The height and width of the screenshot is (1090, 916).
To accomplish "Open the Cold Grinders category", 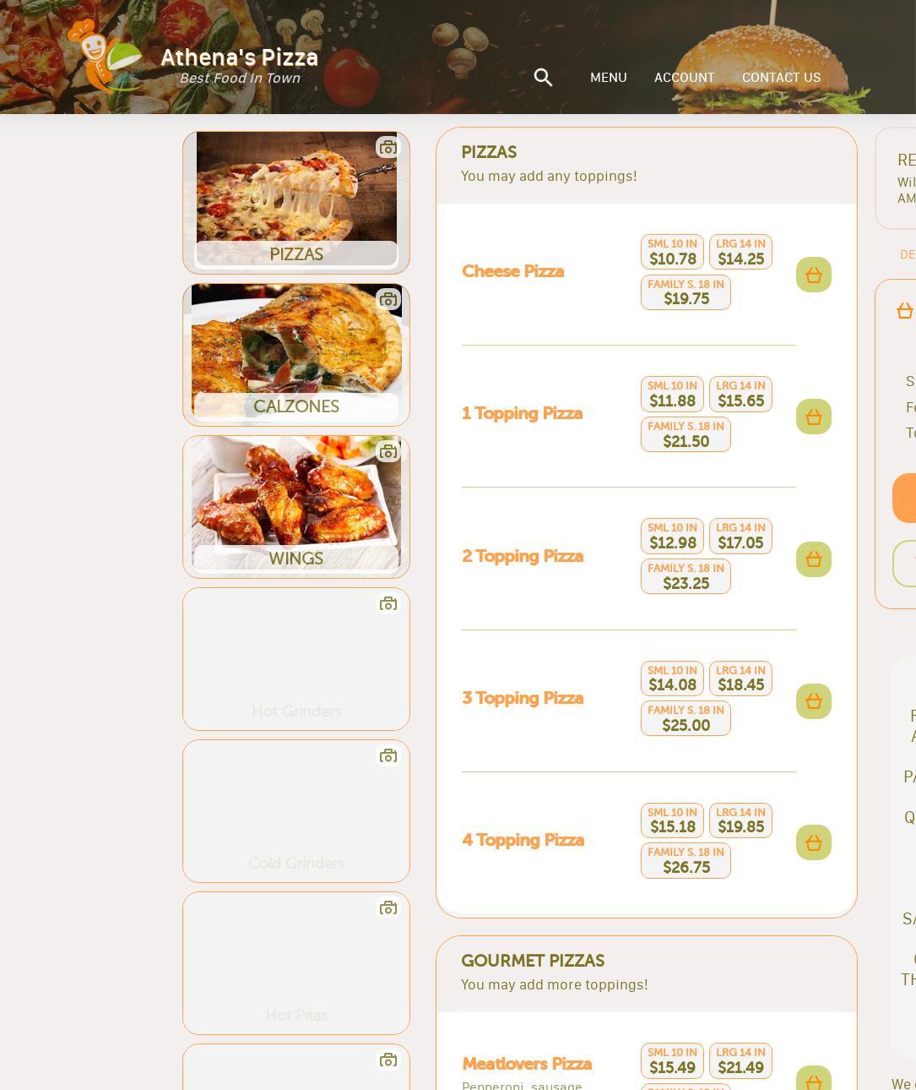I will (296, 811).
